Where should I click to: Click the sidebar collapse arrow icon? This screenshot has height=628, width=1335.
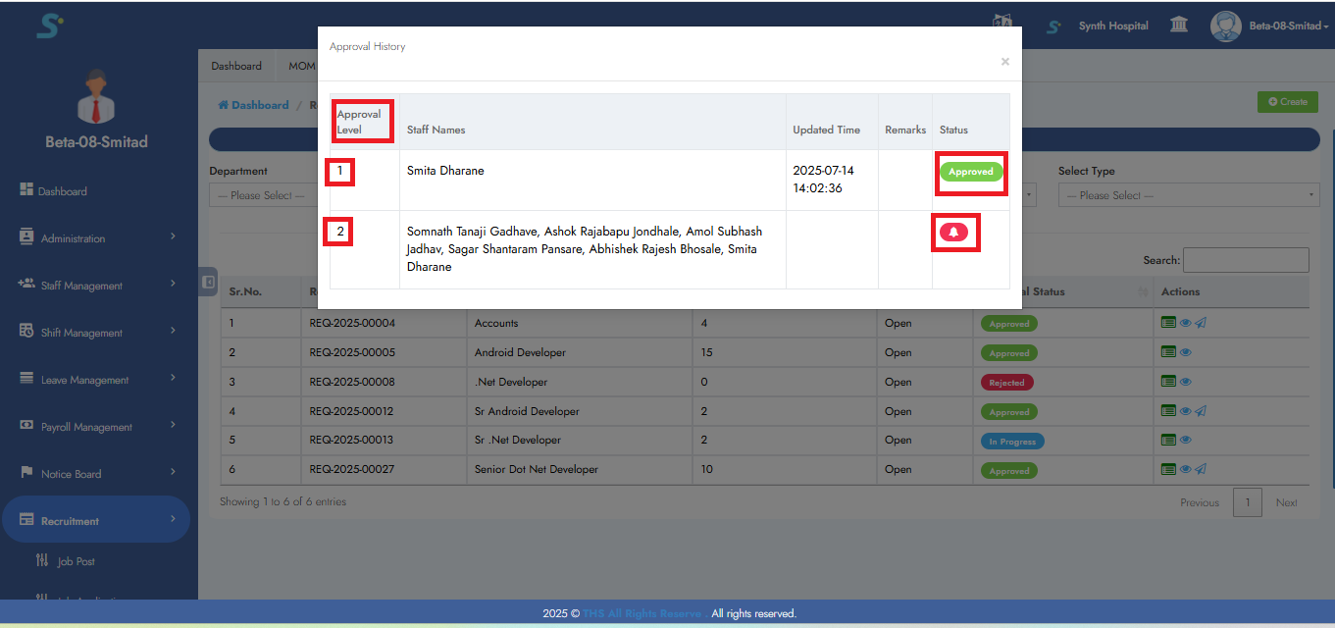point(208,282)
